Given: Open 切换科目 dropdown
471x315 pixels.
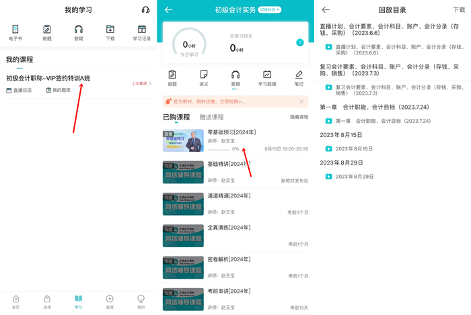Looking at the screenshot, I should click(x=270, y=10).
